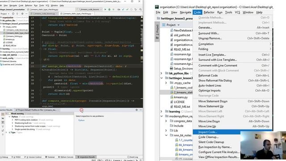The image size is (286, 161).
Task: Choose Reformat Code from the Code menu
Action: tap(232, 76)
